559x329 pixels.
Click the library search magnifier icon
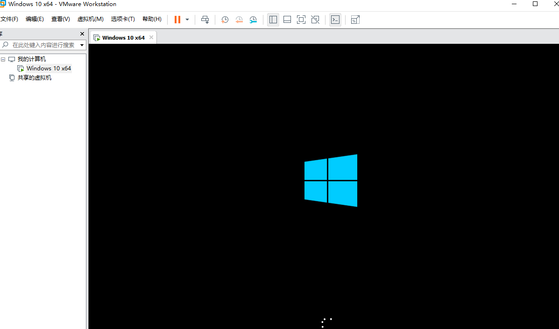5,45
